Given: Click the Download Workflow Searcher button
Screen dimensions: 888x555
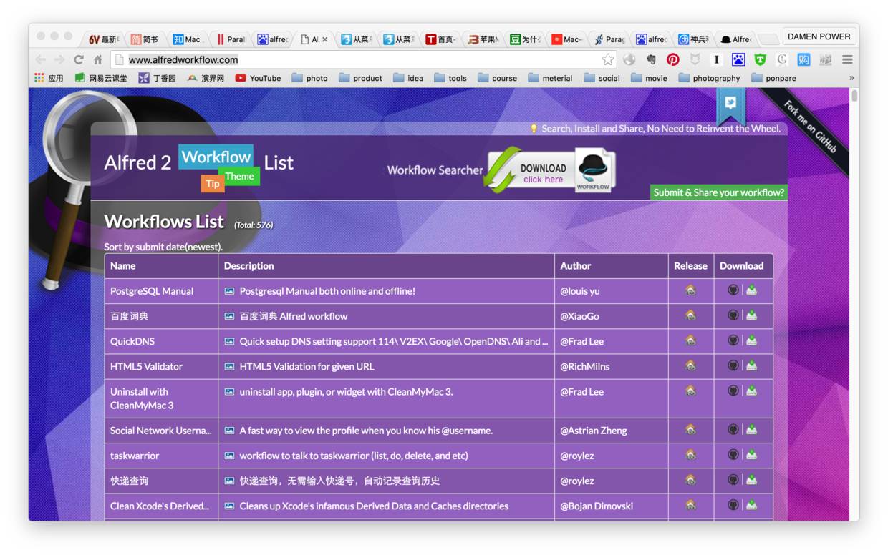Looking at the screenshot, I should [550, 170].
